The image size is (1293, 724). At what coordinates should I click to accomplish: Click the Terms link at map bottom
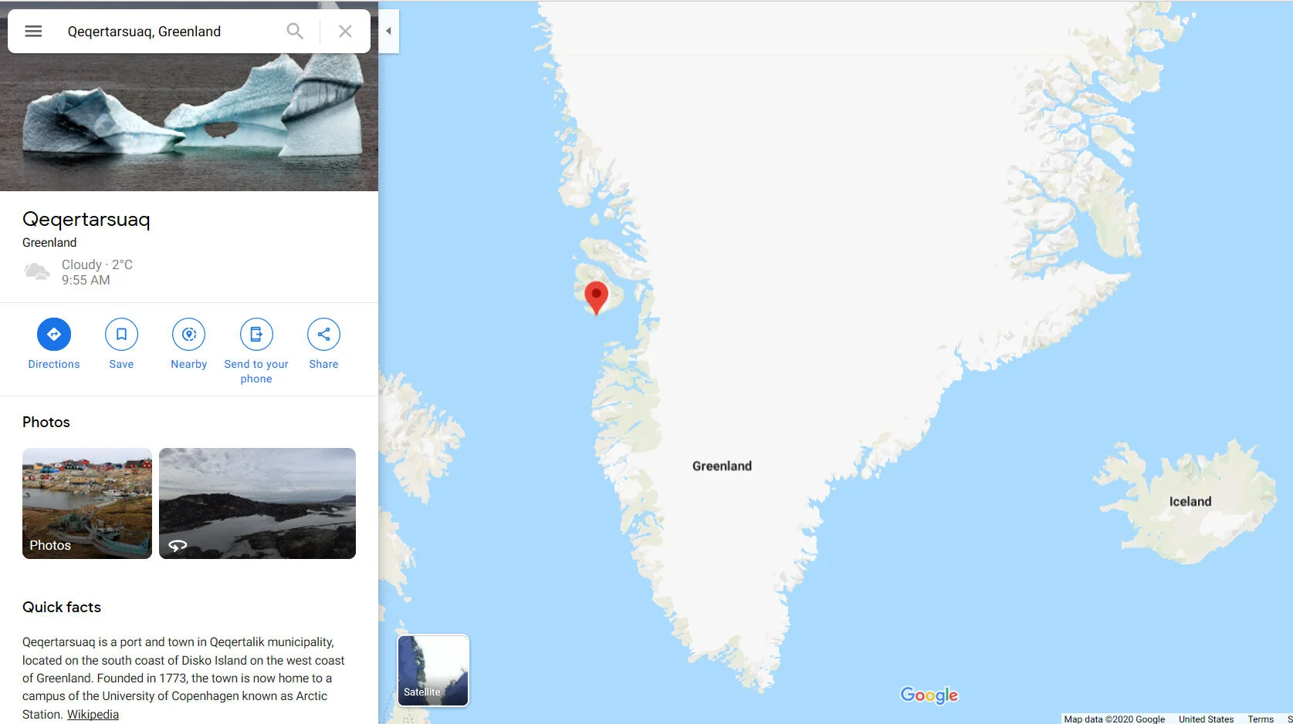point(1261,719)
